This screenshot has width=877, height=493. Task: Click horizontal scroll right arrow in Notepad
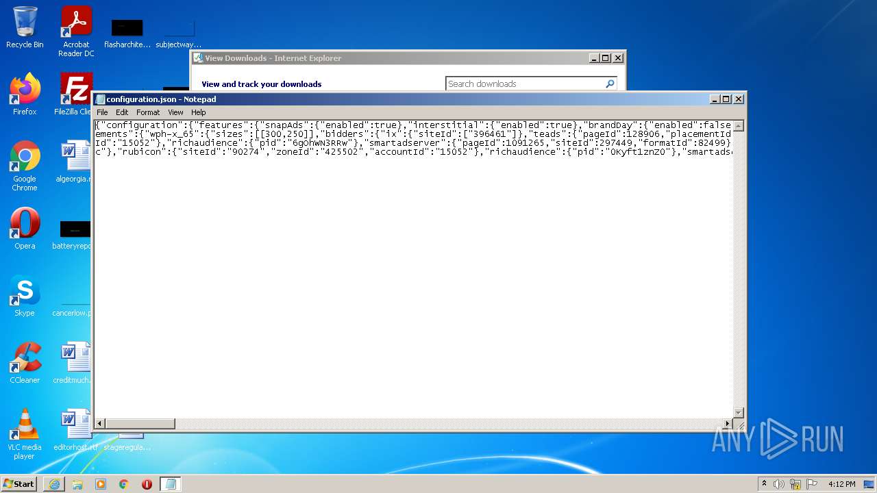tap(728, 424)
